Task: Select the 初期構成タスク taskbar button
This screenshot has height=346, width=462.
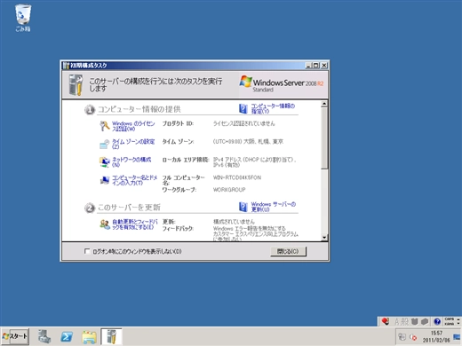Action: point(111,336)
